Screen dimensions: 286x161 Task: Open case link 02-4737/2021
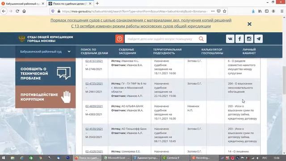[94, 61]
